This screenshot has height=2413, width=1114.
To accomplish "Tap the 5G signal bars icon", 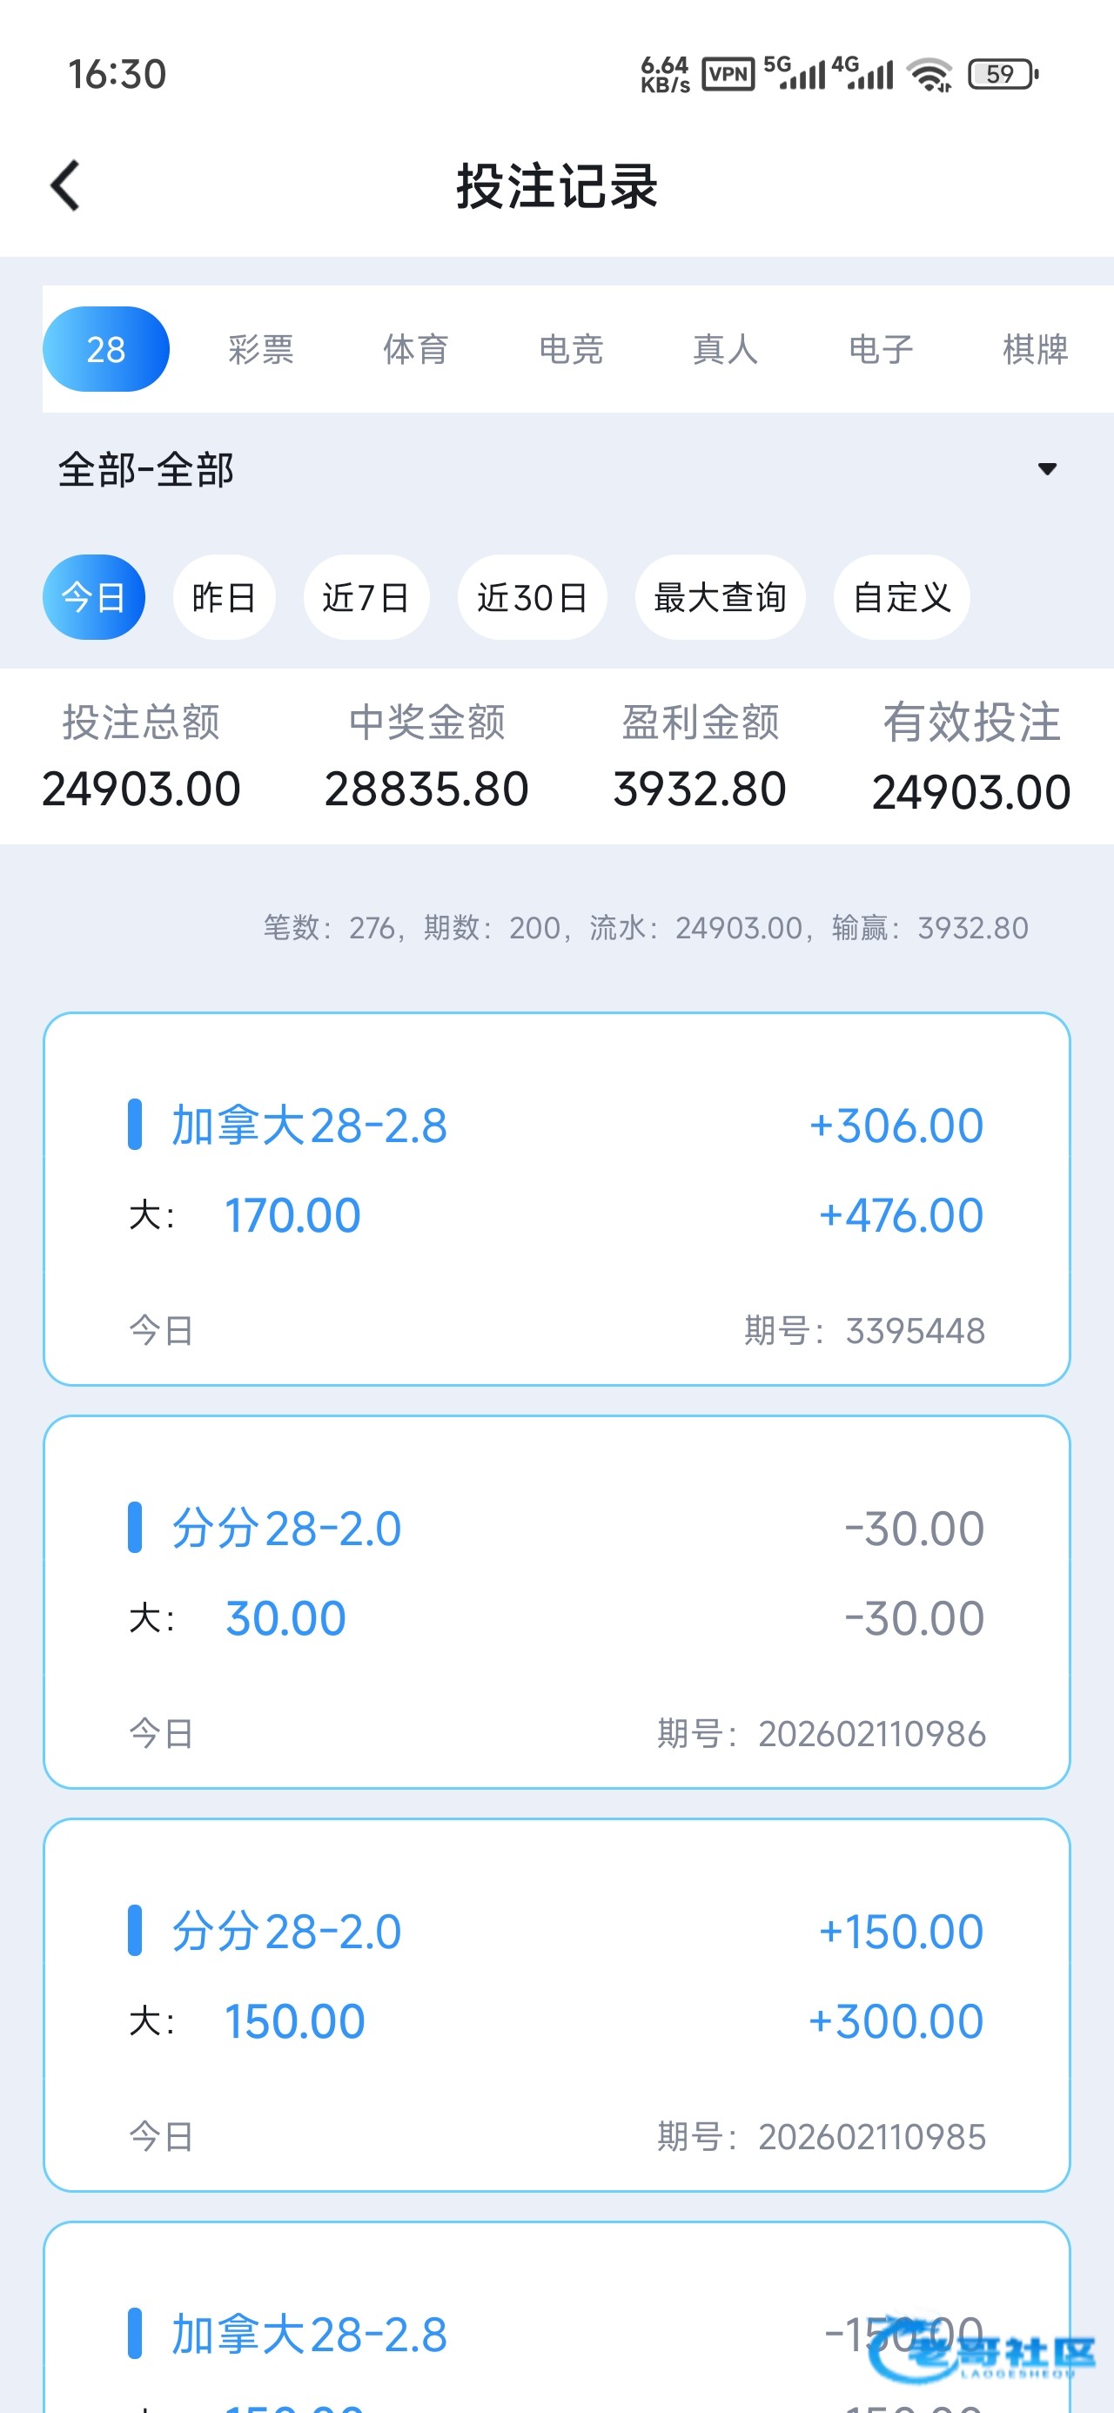I will (x=795, y=74).
